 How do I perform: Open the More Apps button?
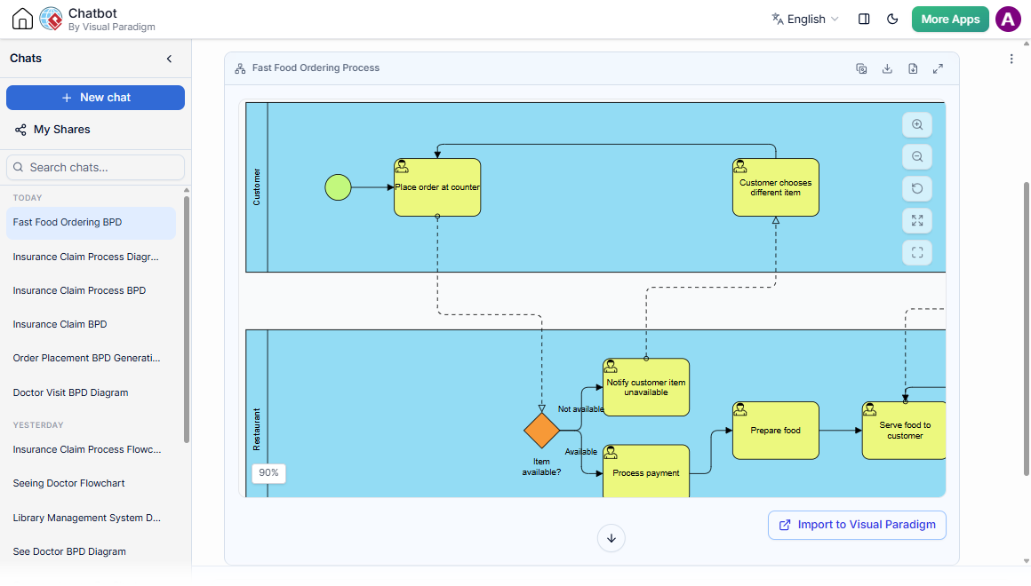950,19
